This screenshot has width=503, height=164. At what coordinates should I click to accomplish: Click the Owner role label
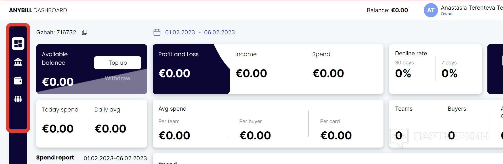[447, 14]
